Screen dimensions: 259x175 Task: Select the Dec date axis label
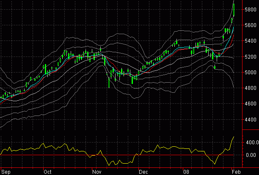143,172
